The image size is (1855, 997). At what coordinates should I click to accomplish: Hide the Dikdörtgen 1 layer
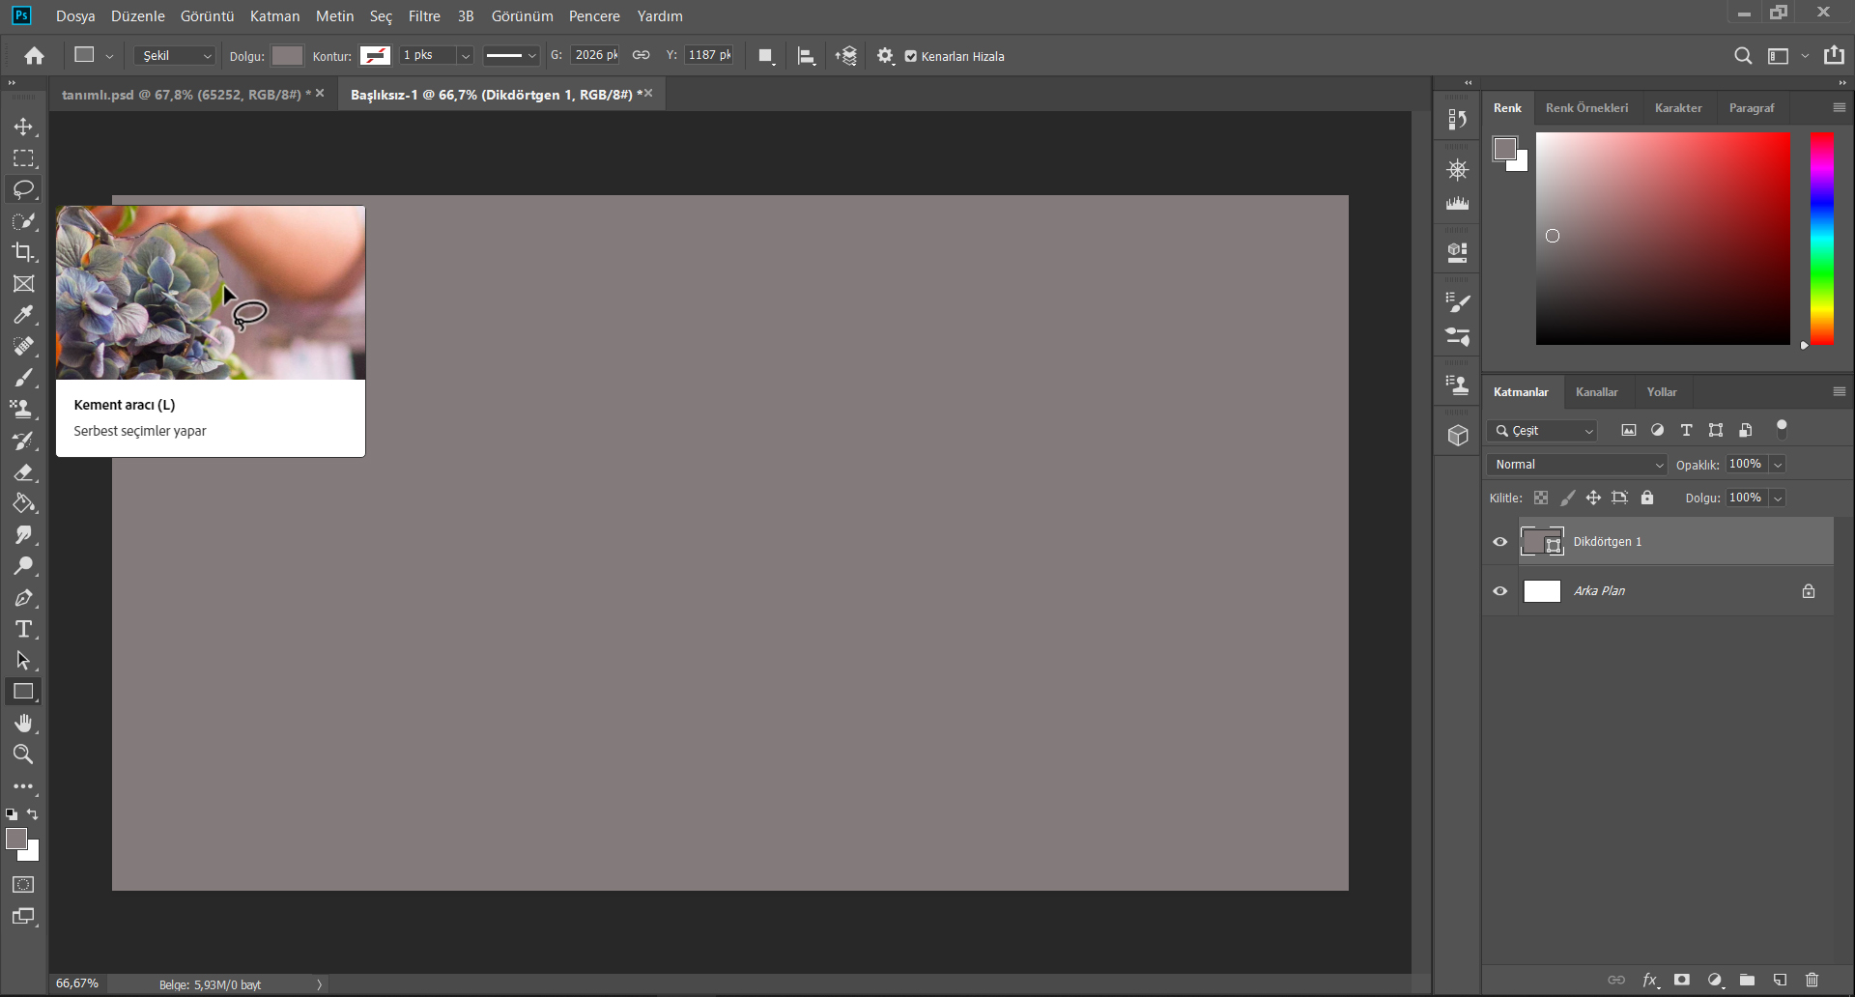coord(1499,541)
